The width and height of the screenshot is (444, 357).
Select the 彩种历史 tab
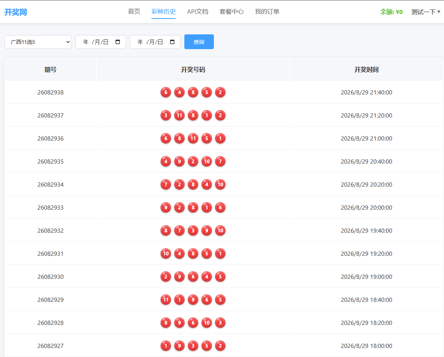(x=164, y=12)
